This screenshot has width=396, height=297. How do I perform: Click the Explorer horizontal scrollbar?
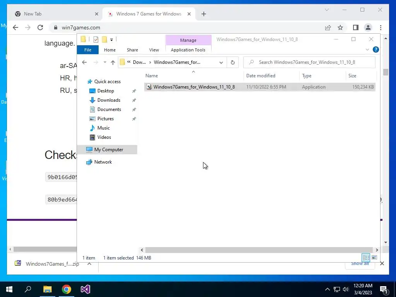point(259,250)
